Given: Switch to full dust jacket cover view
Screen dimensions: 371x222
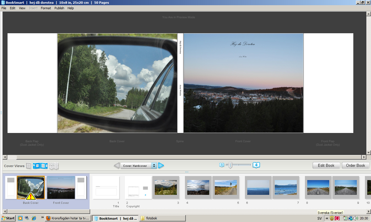Looking at the screenshot, I should coord(40,166).
